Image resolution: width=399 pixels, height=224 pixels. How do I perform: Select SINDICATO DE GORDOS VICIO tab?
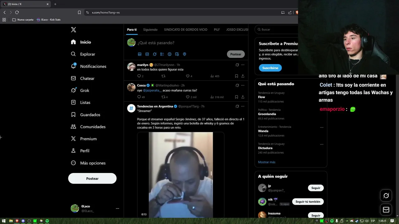pyautogui.click(x=185, y=30)
